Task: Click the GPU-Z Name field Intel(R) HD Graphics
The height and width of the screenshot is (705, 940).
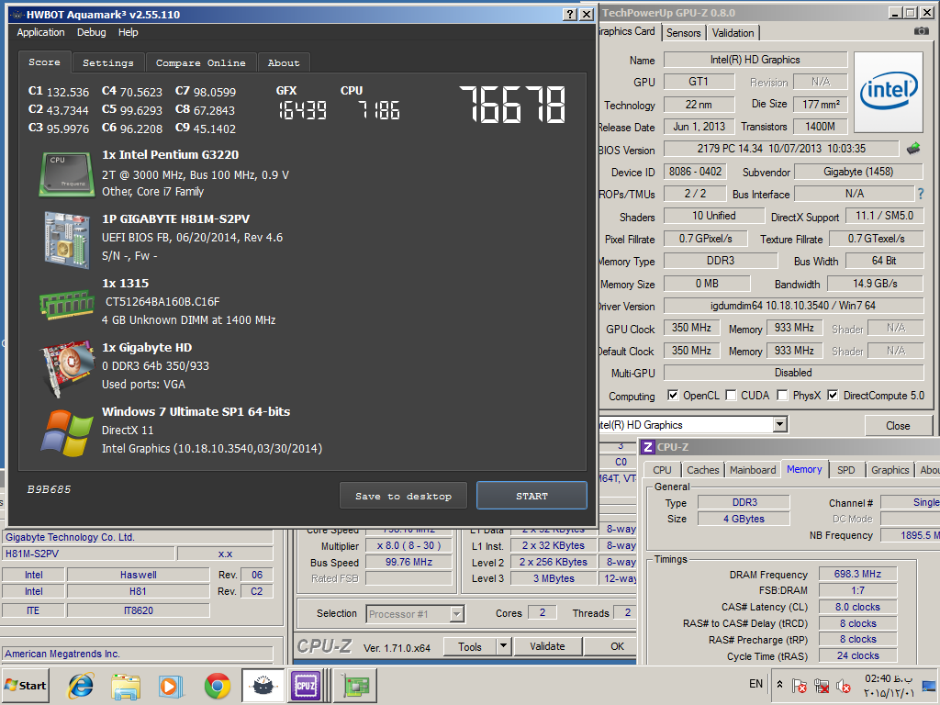Action: point(755,60)
